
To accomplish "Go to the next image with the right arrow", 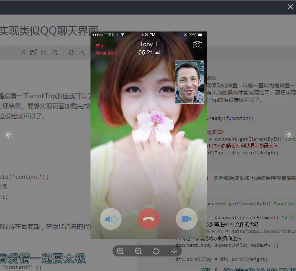I will (288, 135).
